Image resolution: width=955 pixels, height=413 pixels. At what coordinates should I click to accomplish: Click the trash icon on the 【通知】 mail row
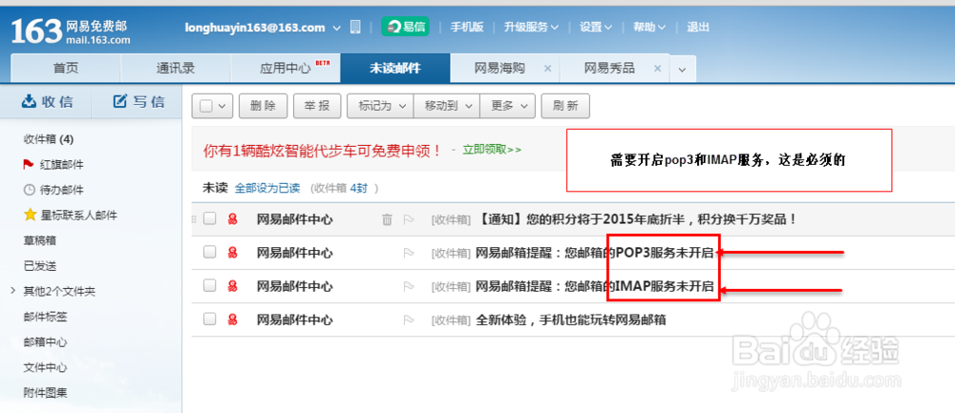pyautogui.click(x=387, y=219)
